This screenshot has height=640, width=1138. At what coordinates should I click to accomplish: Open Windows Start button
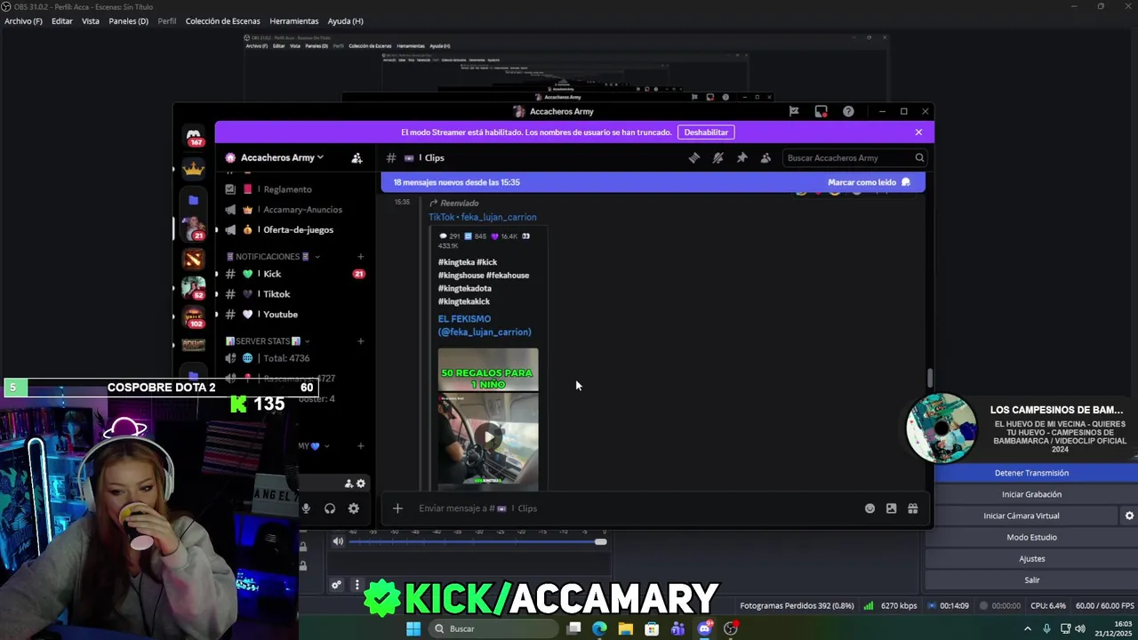[x=413, y=628]
